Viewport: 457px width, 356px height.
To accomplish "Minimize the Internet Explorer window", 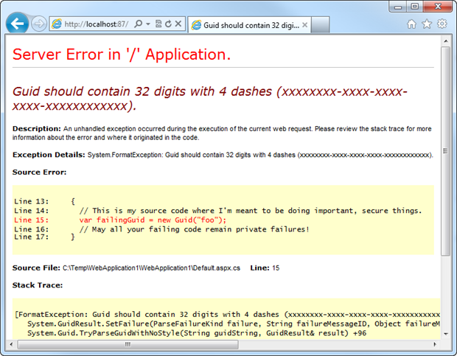I will [x=398, y=7].
